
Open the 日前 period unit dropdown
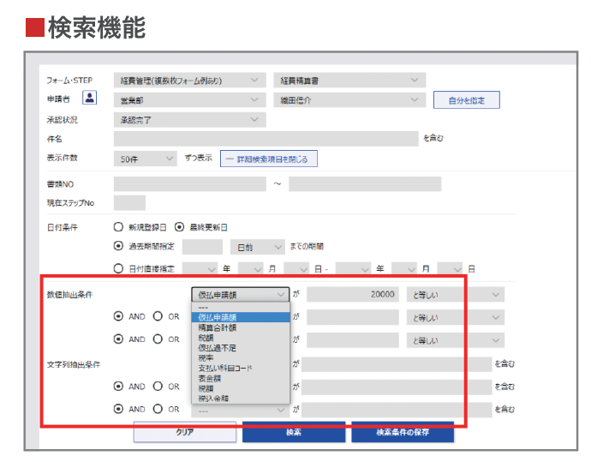(258, 247)
